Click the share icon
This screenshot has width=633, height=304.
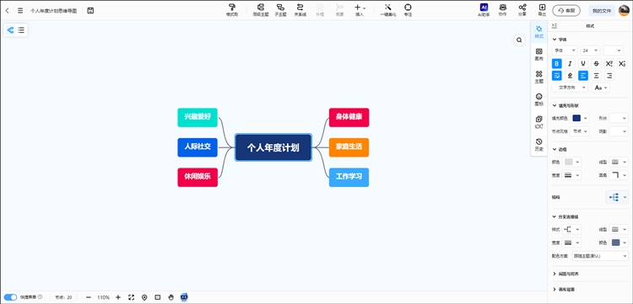click(522, 10)
